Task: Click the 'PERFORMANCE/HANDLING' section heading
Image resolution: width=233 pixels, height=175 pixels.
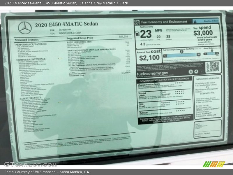Action: (31, 44)
